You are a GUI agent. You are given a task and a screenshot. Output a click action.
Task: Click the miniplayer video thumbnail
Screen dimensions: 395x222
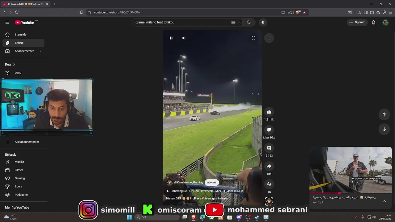pos(351,170)
